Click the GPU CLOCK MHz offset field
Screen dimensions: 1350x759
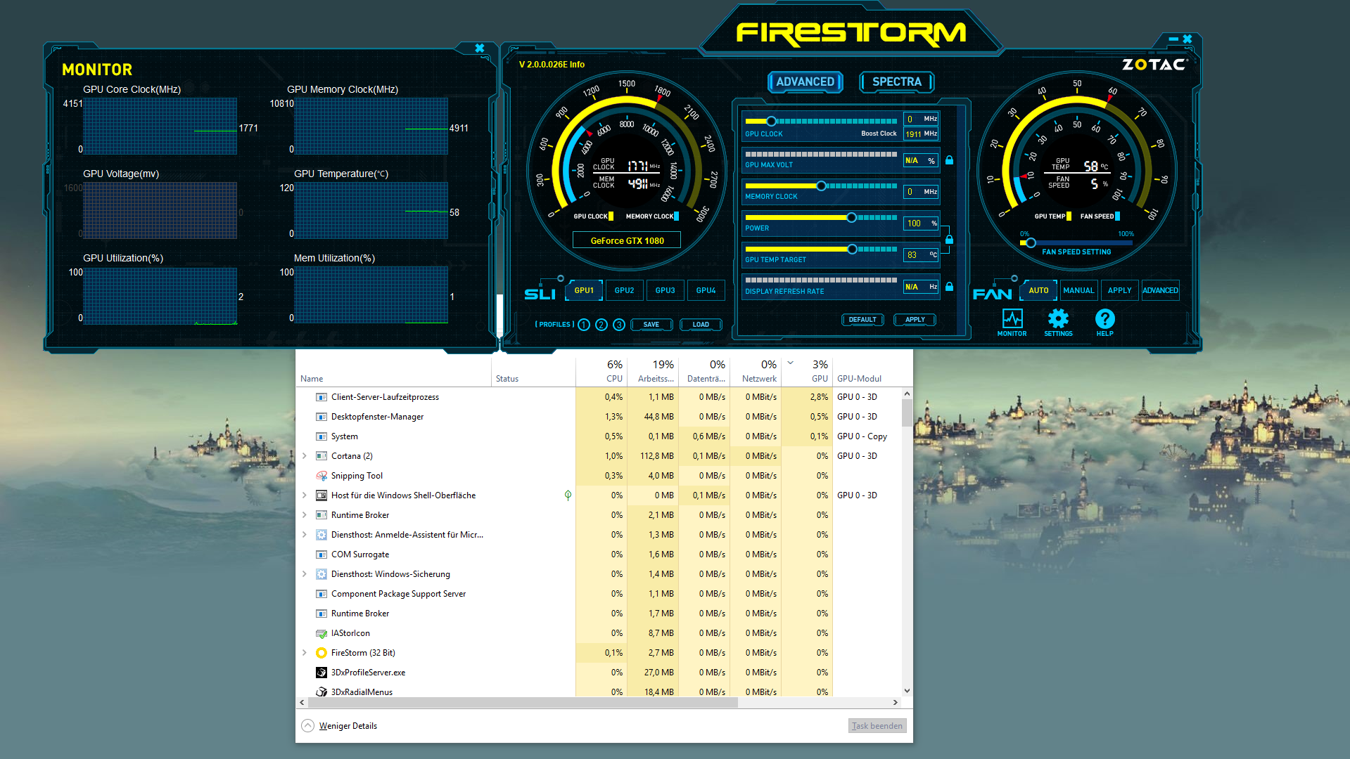[921, 119]
